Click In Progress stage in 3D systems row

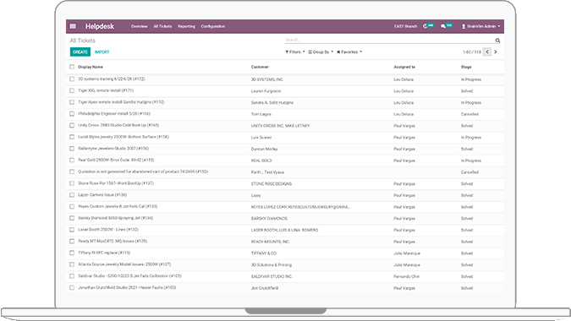pyautogui.click(x=471, y=79)
